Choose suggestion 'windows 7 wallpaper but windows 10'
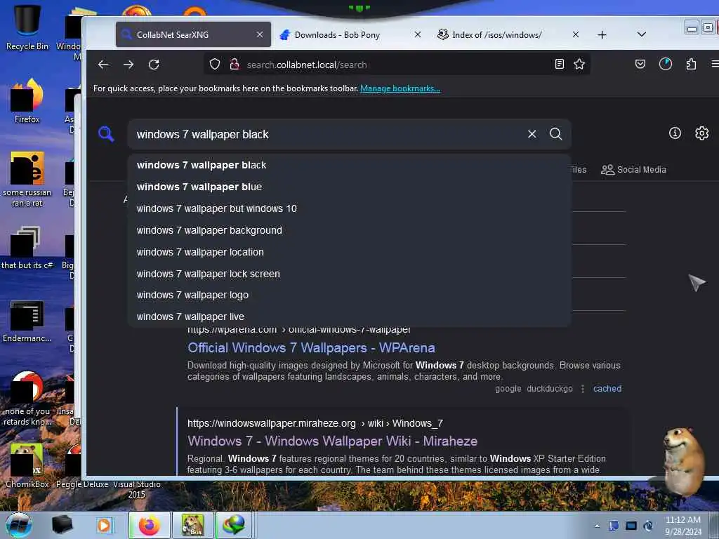 (350, 208)
